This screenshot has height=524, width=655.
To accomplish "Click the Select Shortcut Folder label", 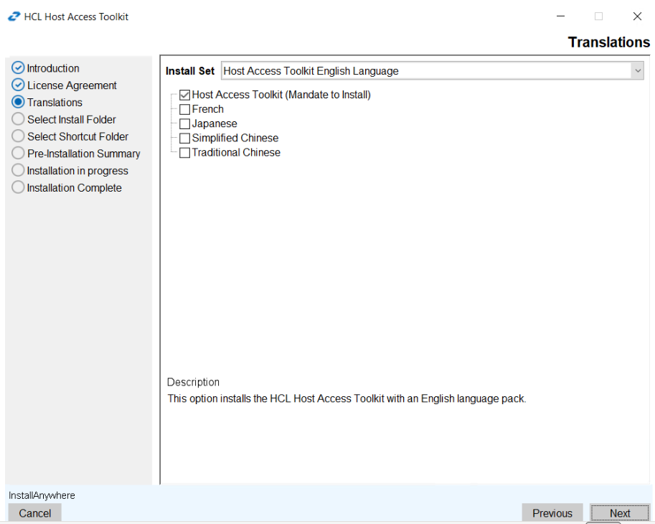I will click(77, 136).
